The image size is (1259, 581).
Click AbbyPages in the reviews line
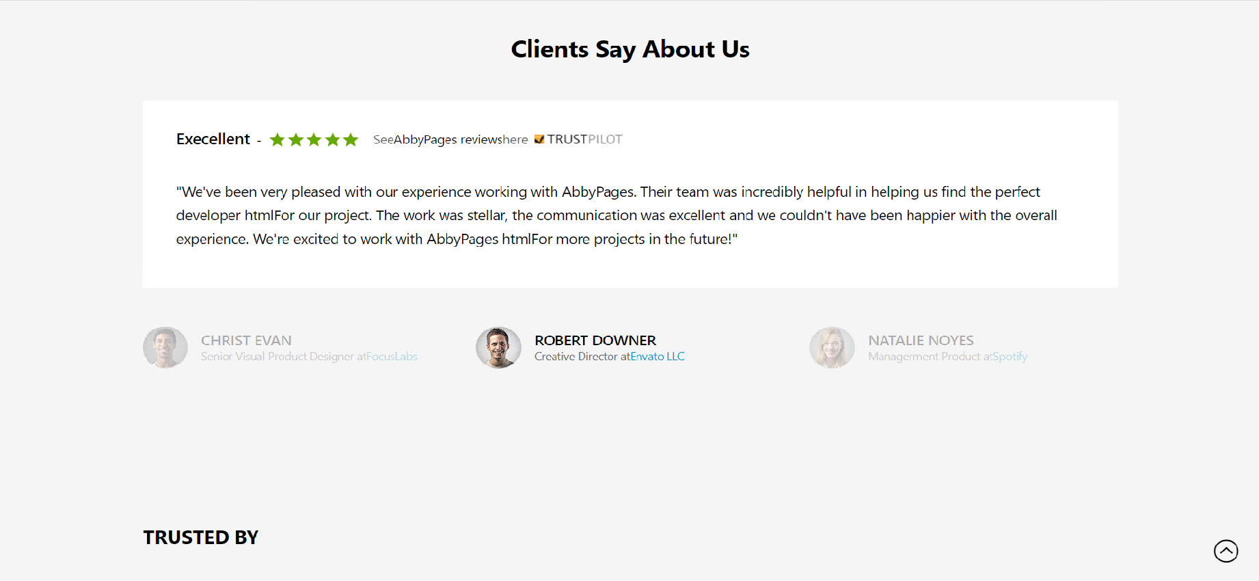click(x=425, y=139)
